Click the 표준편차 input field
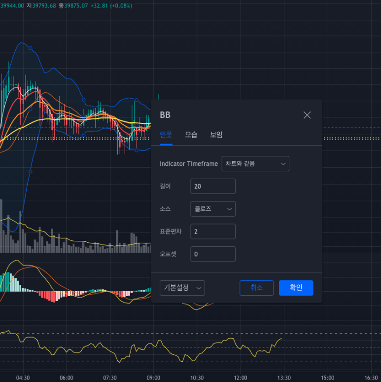381x382 pixels. 213,231
